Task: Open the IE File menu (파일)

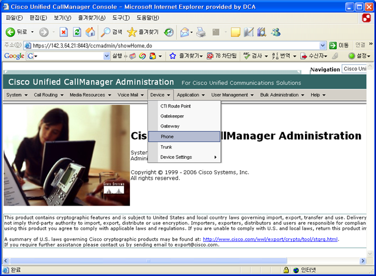Action: coord(14,18)
